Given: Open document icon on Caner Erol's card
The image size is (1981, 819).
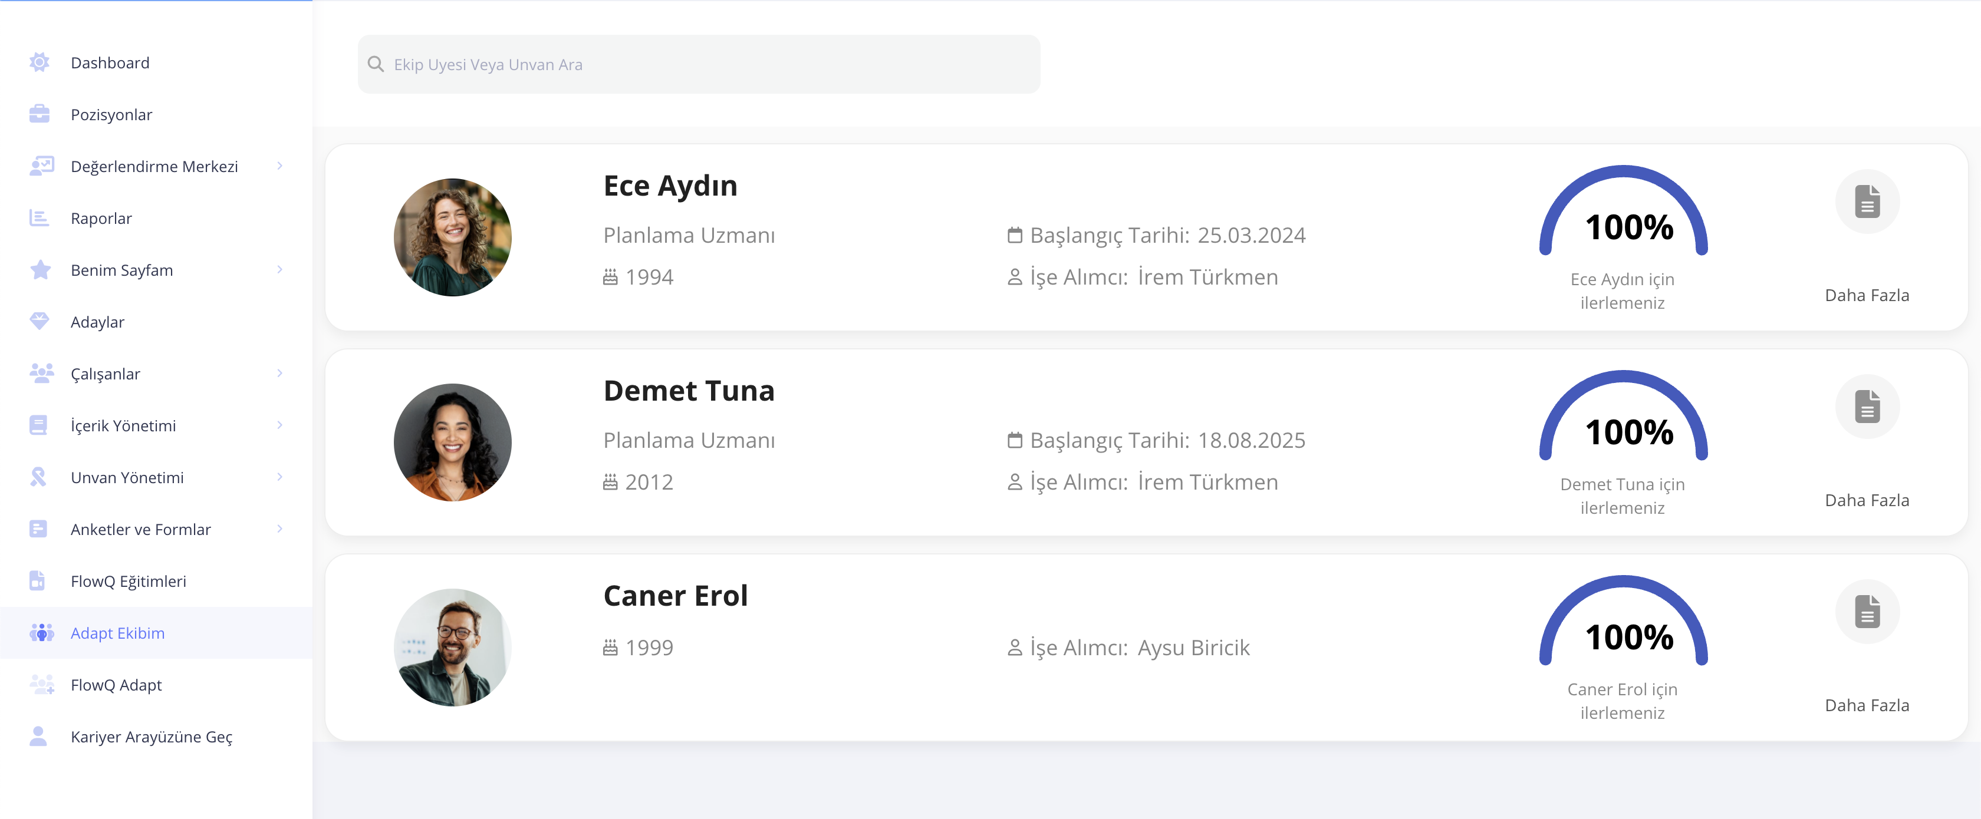Looking at the screenshot, I should (x=1867, y=612).
